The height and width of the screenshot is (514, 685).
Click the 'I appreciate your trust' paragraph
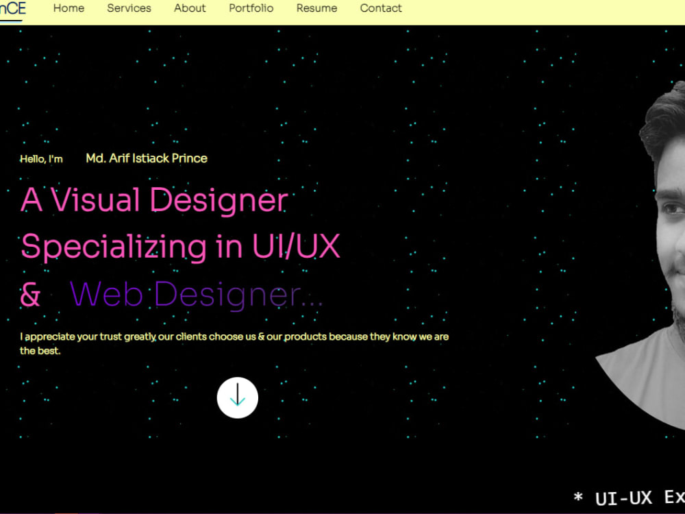(234, 343)
